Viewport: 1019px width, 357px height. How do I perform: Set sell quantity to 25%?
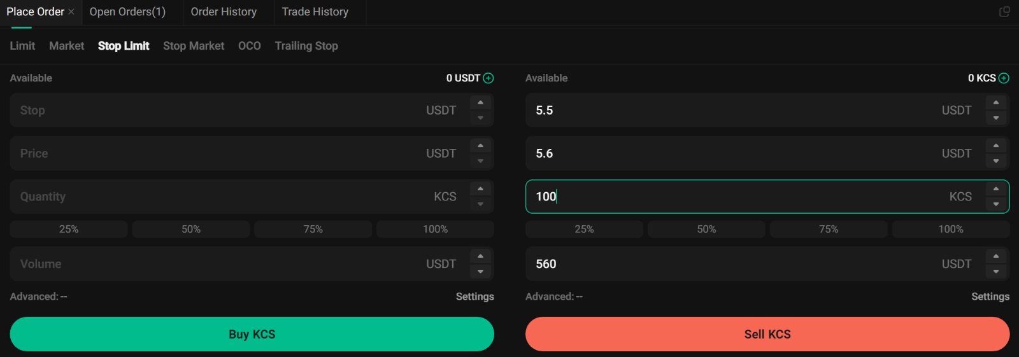pyautogui.click(x=584, y=229)
